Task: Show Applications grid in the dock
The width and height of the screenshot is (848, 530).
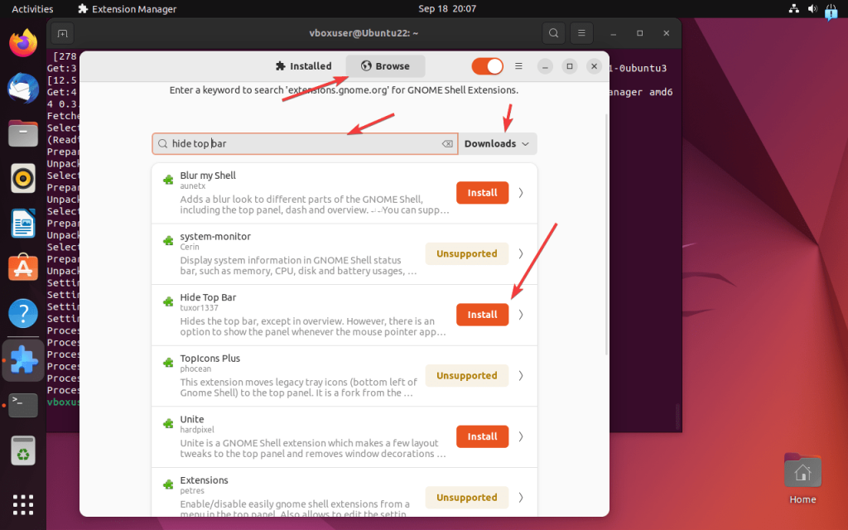Action: (x=23, y=503)
